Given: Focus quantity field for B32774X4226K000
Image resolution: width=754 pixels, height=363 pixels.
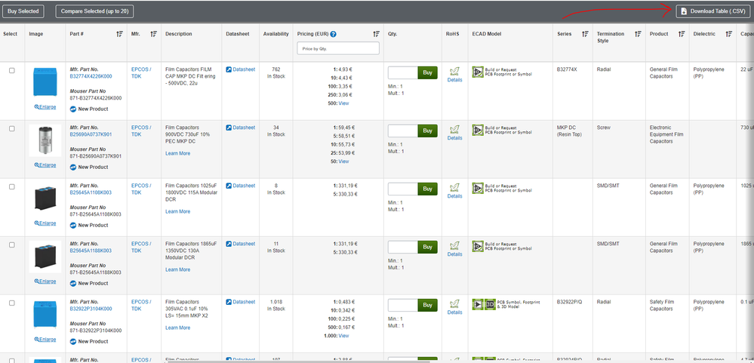Looking at the screenshot, I should pos(403,72).
